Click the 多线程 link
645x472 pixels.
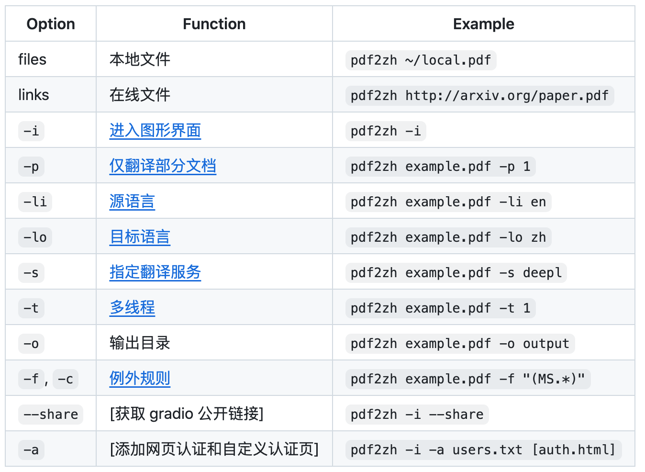[x=132, y=308]
